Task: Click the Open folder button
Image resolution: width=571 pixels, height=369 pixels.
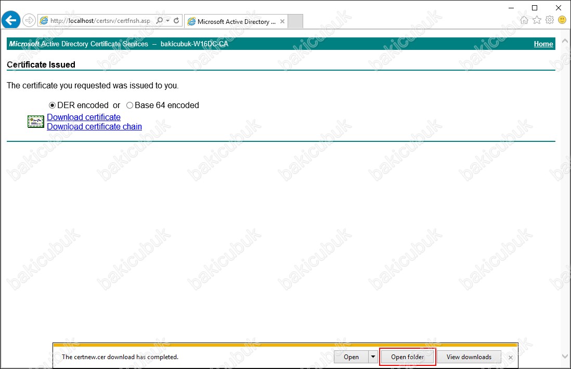Action: 407,357
